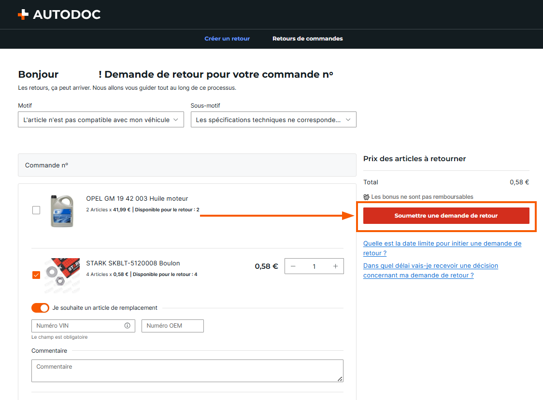Image resolution: width=543 pixels, height=400 pixels.
Task: Click the OPEL oil canister thumbnail
Action: tap(62, 211)
